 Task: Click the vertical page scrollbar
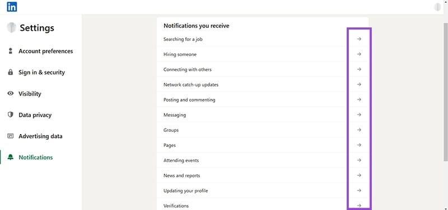click(x=445, y=91)
